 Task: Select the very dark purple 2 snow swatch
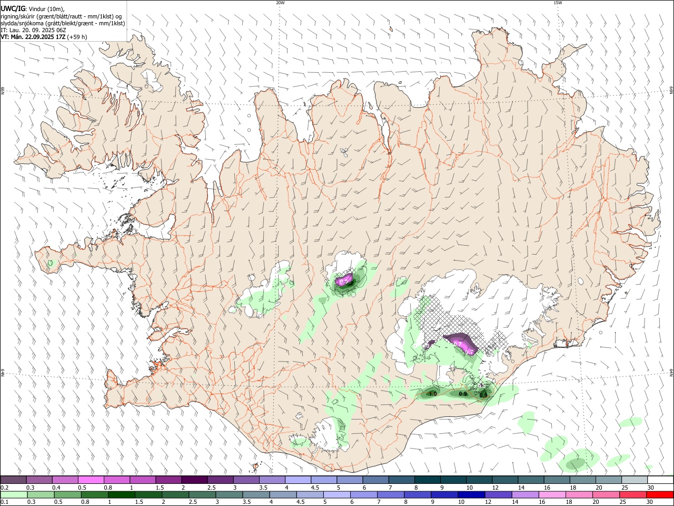point(194,480)
